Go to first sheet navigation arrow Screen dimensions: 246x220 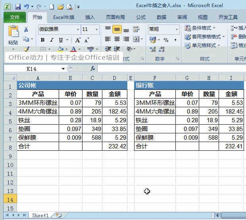point(7,215)
